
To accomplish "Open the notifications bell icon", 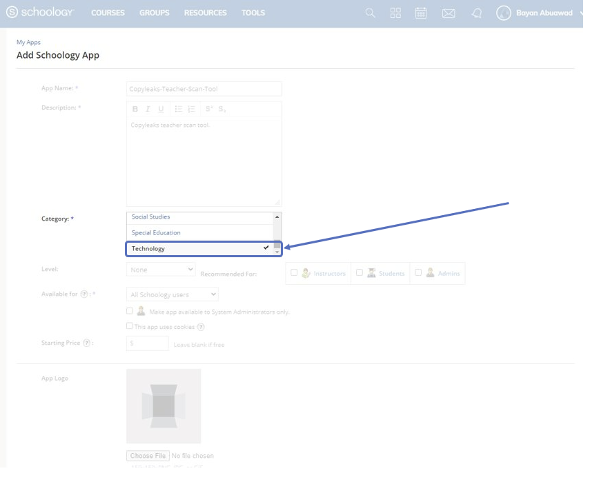I will (476, 14).
